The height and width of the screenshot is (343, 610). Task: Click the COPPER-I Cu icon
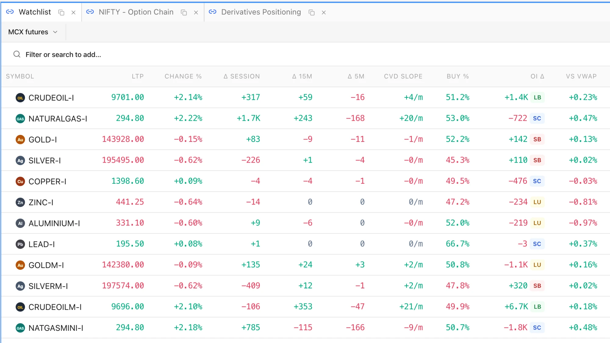pos(20,181)
